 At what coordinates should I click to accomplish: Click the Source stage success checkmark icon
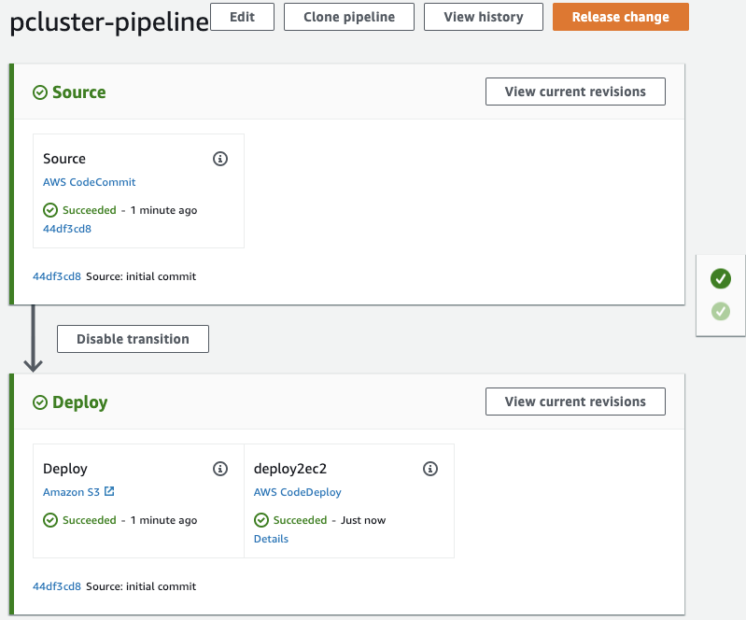40,92
